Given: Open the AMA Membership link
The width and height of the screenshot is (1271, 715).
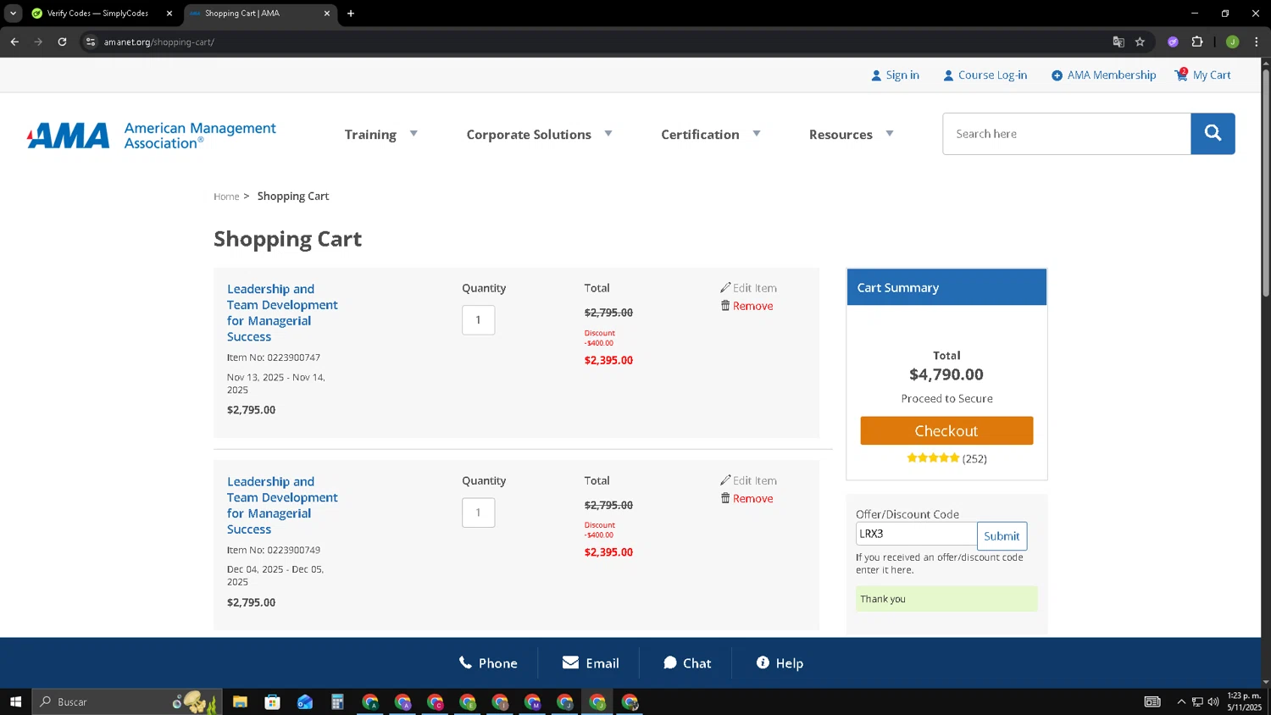Looking at the screenshot, I should tap(1103, 75).
